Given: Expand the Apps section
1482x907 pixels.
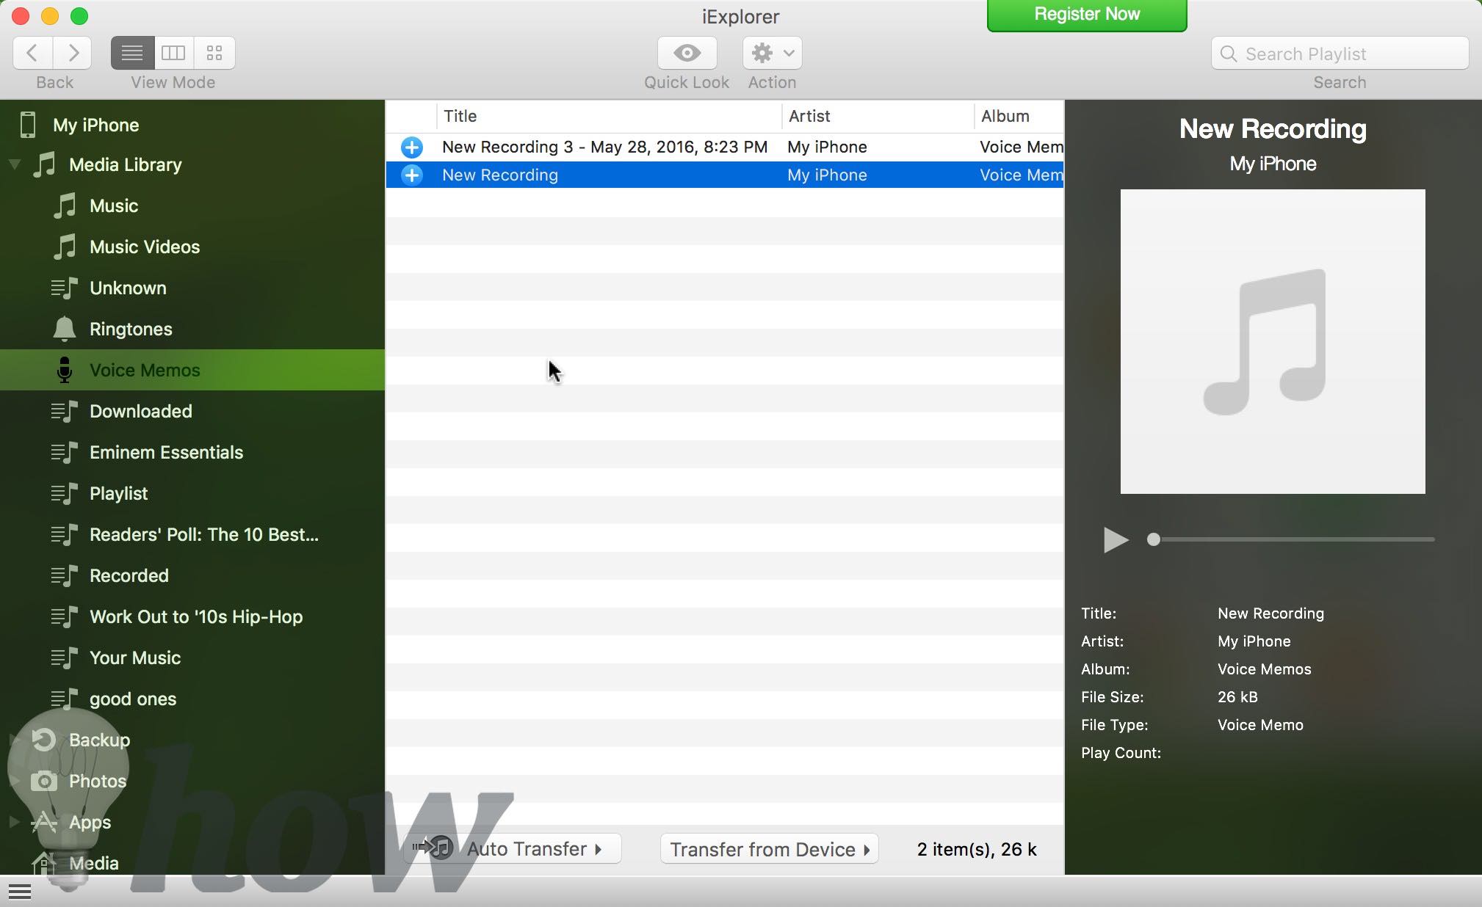Looking at the screenshot, I should (x=14, y=822).
